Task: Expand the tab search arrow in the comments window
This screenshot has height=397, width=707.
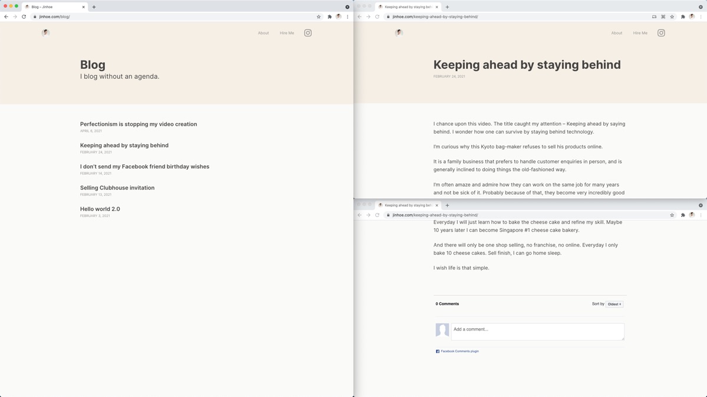Action: click(x=701, y=205)
